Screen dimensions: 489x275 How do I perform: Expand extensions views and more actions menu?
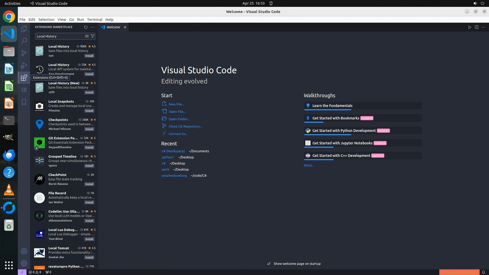tap(92, 27)
